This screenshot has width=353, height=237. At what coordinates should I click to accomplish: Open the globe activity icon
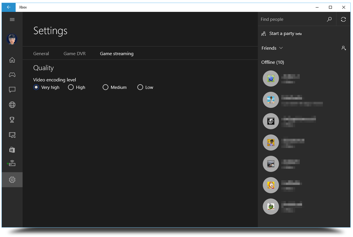click(12, 105)
